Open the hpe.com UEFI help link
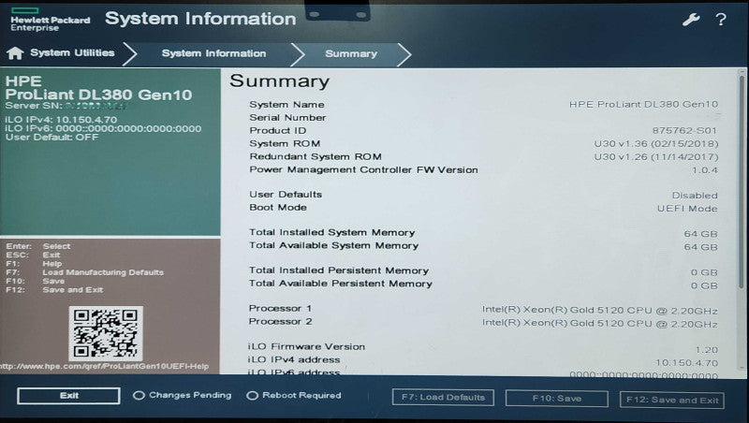This screenshot has height=423, width=749. coord(104,366)
